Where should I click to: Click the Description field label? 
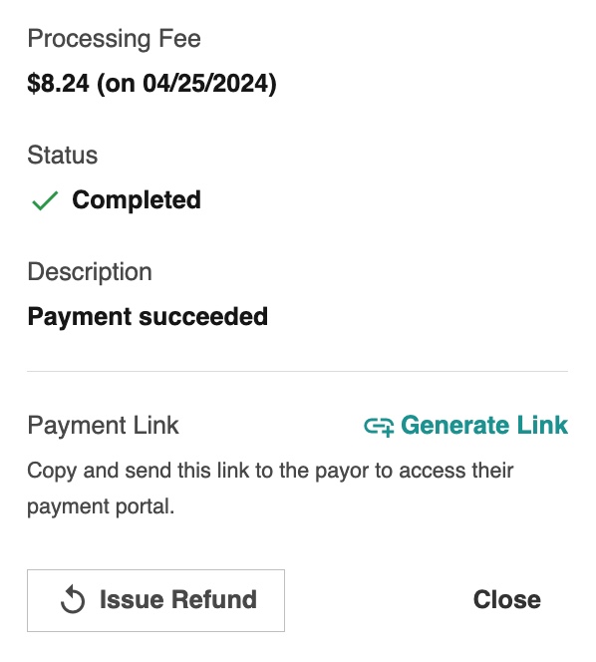coord(90,272)
